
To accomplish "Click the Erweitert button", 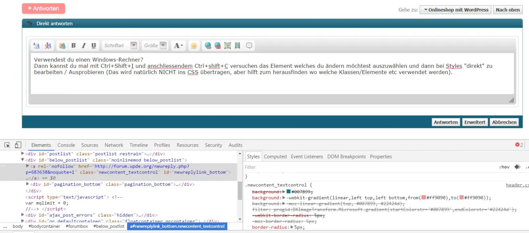I will [x=475, y=122].
